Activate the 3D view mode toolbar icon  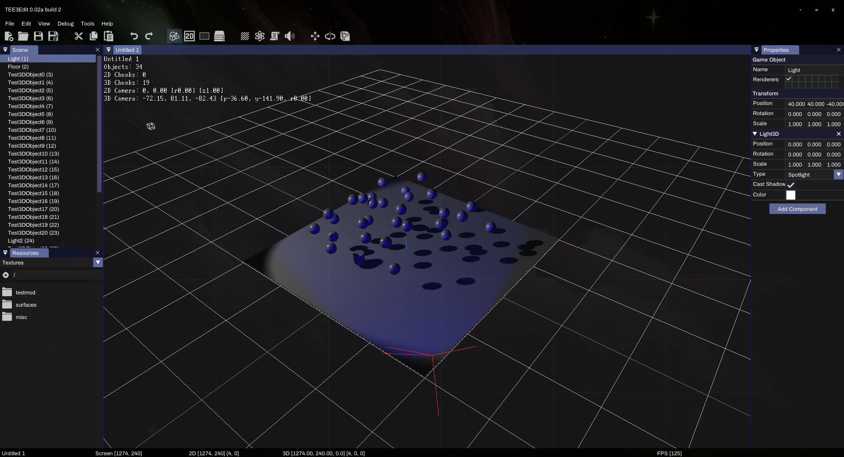pyautogui.click(x=175, y=36)
